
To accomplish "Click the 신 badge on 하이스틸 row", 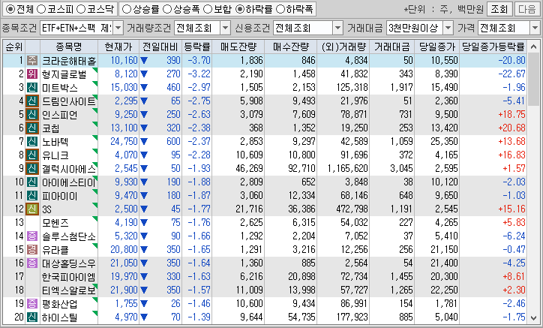I will (32, 317).
